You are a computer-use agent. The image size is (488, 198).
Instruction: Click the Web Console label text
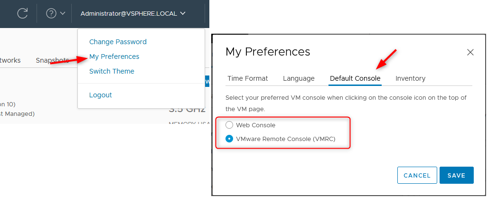255,125
